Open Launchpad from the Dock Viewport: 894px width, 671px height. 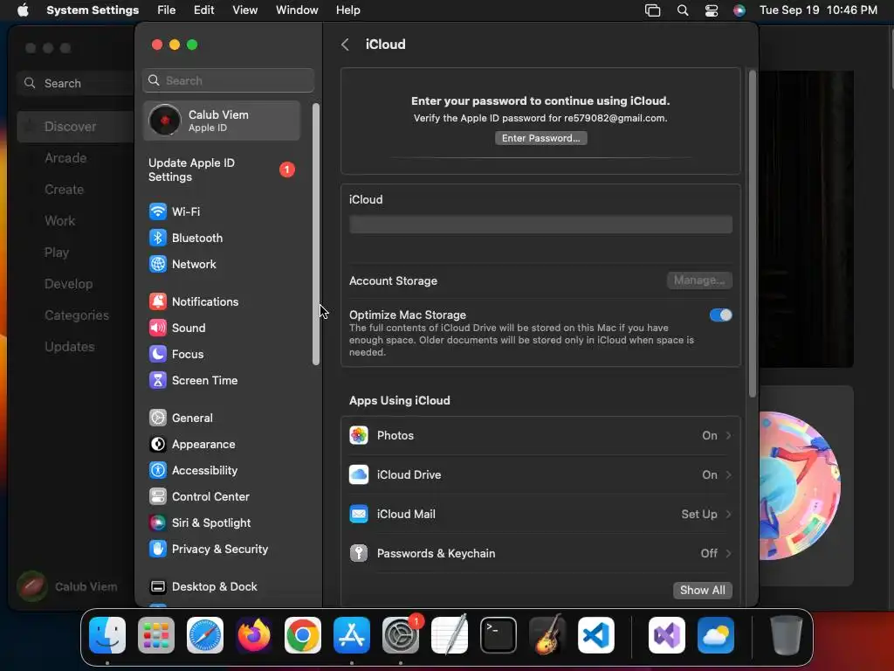point(156,635)
